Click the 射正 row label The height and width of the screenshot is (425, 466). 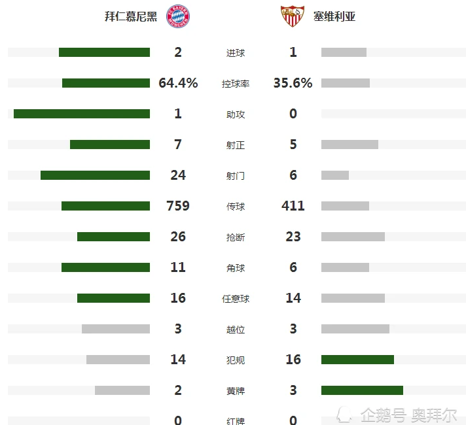[x=236, y=145]
